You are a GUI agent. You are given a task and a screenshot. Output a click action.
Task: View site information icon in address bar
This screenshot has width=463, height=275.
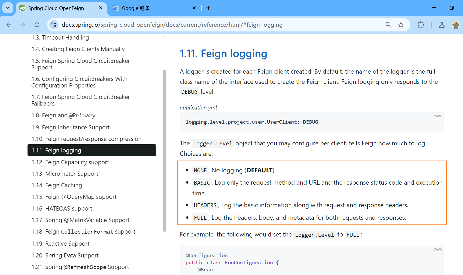[x=54, y=25]
